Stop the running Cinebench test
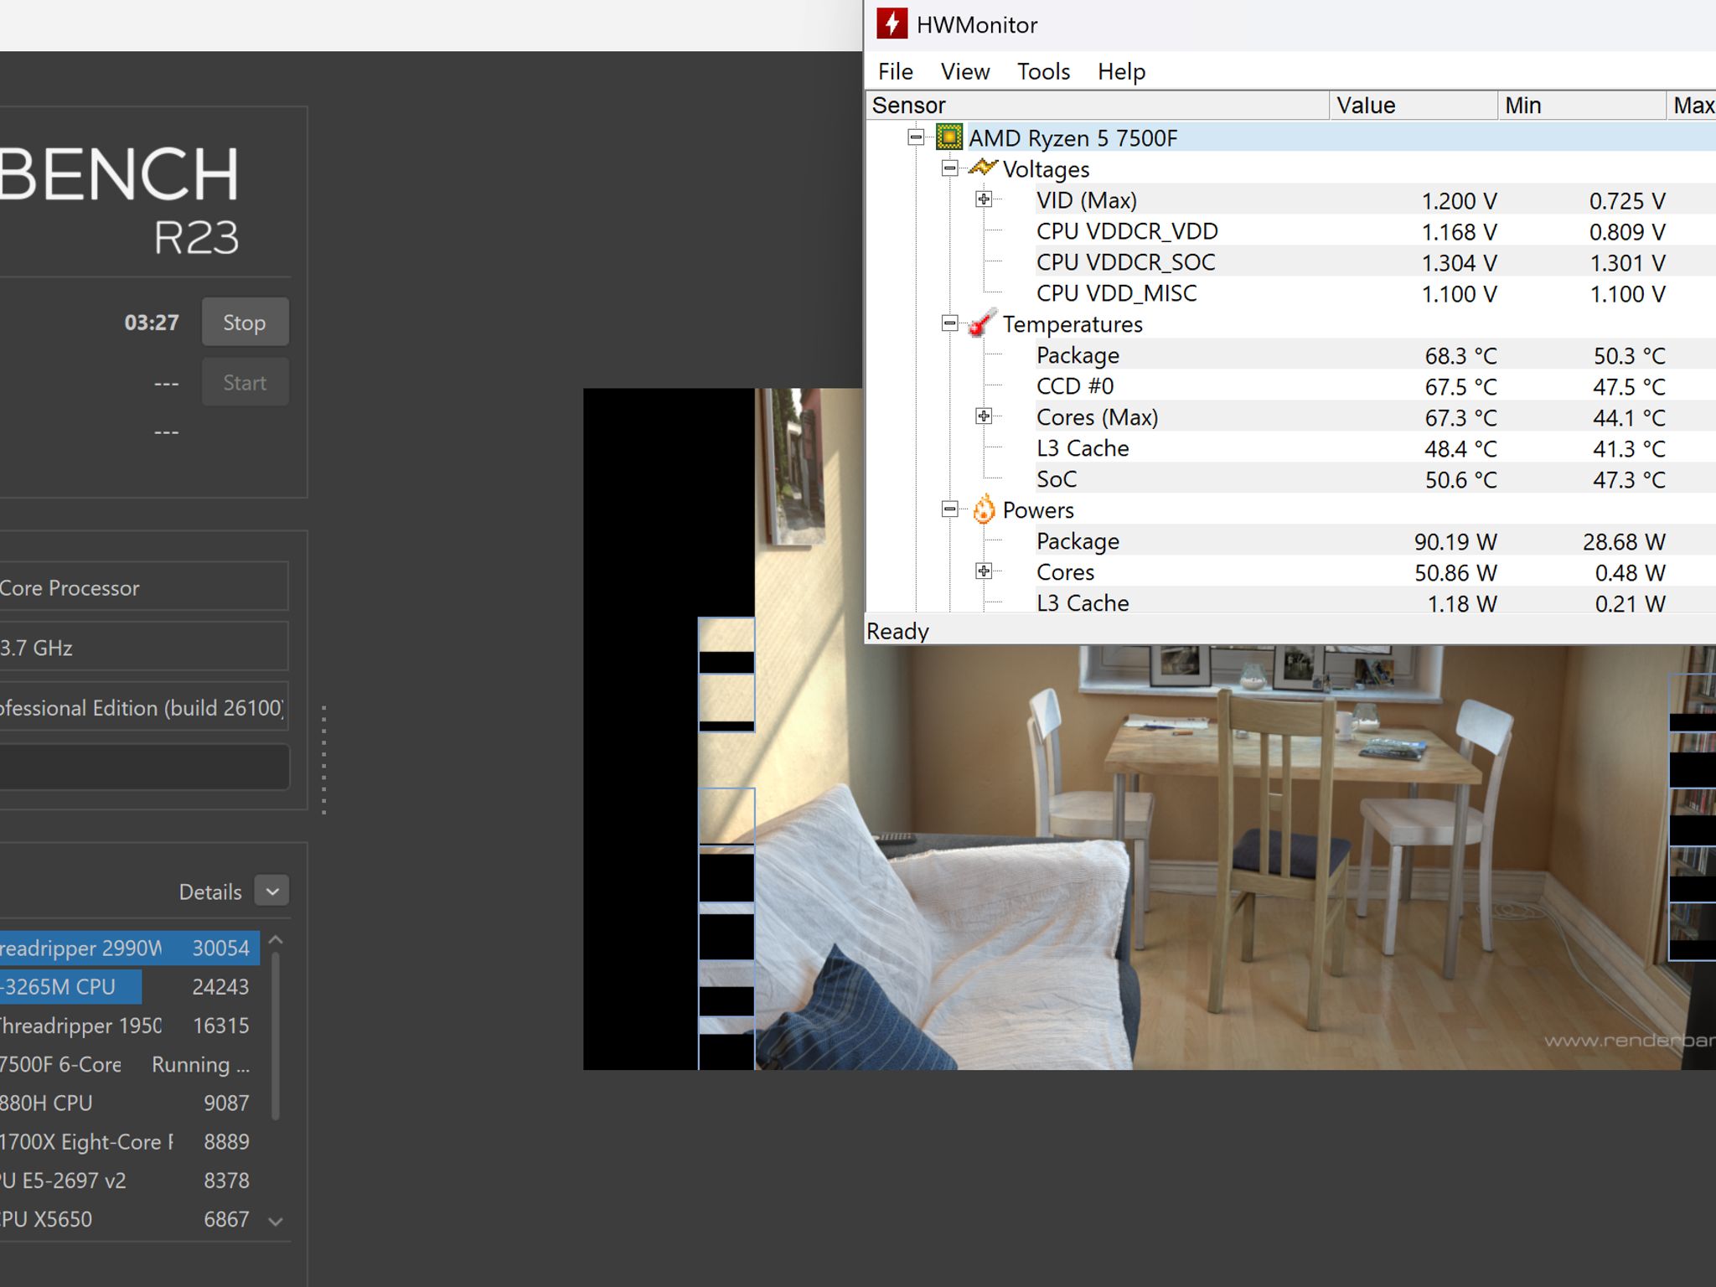The image size is (1716, 1287). click(x=245, y=322)
